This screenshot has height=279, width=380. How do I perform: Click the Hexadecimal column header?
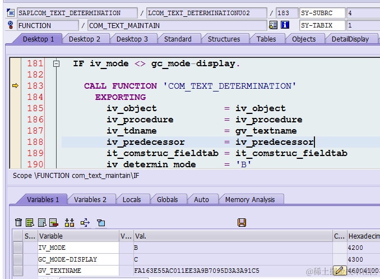(x=364, y=236)
